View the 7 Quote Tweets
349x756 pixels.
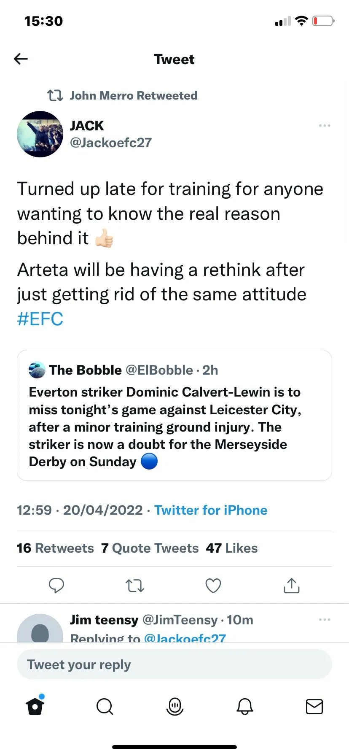click(x=150, y=548)
